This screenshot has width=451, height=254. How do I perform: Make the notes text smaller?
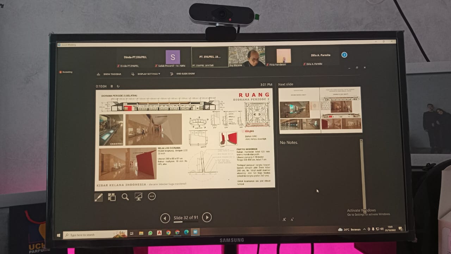point(292,219)
